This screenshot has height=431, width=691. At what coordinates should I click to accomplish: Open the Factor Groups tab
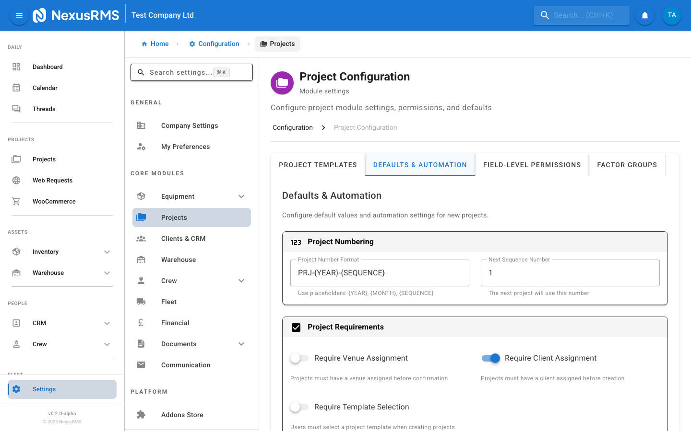point(627,165)
